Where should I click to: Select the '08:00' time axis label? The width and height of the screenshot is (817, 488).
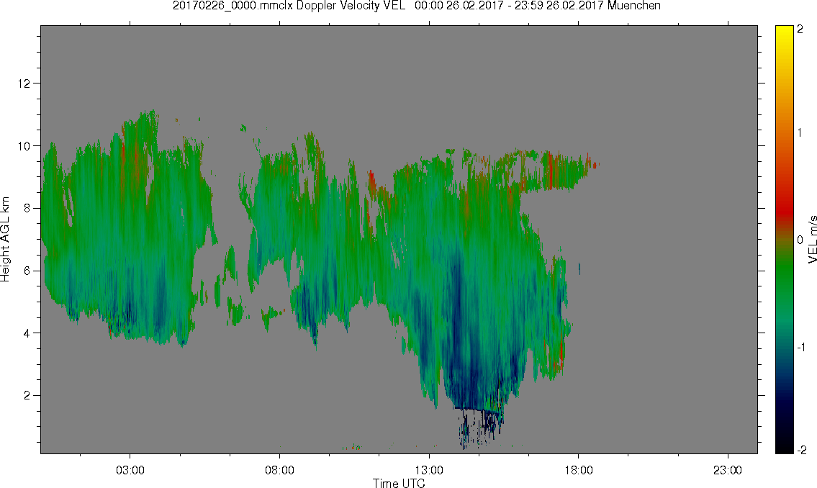279,471
